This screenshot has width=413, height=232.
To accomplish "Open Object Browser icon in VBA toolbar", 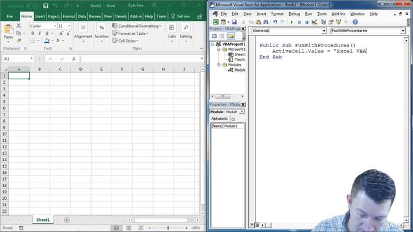I will coord(338,22).
